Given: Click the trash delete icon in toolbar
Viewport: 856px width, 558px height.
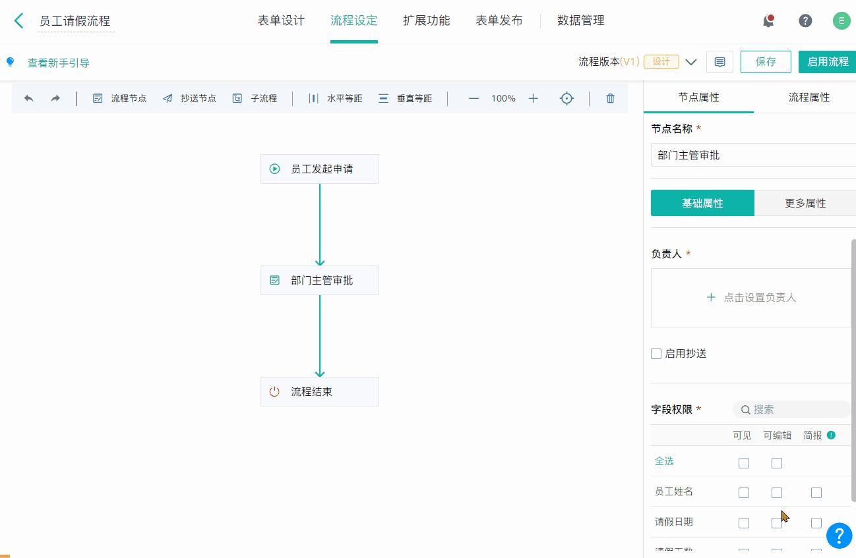Looking at the screenshot, I should [x=609, y=98].
